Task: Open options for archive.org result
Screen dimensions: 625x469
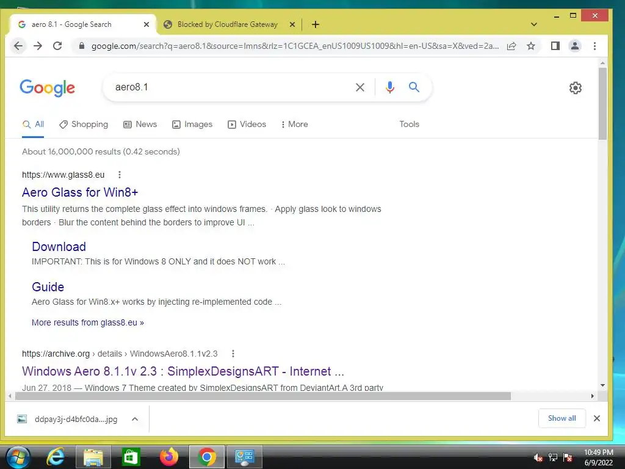Action: (x=233, y=354)
